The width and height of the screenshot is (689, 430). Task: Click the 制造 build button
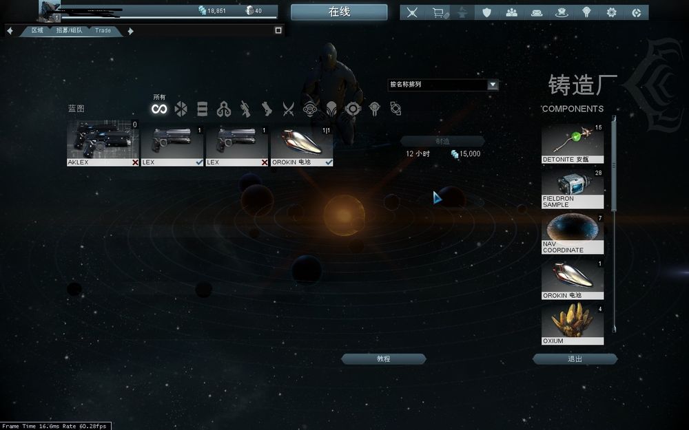coord(442,141)
